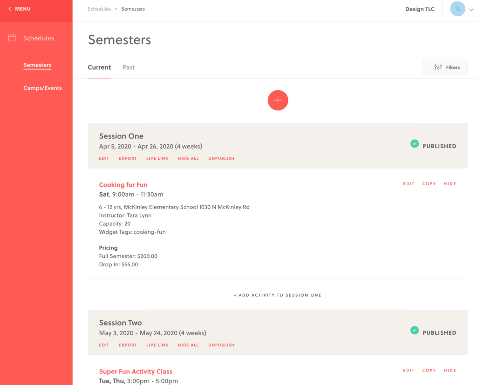Click the red plus add semester button
The image size is (477, 385).
pyautogui.click(x=278, y=100)
